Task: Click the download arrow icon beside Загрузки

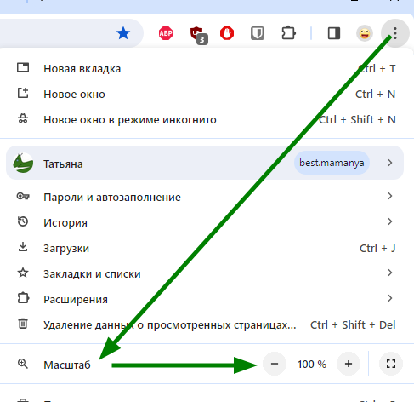Action: pos(23,247)
